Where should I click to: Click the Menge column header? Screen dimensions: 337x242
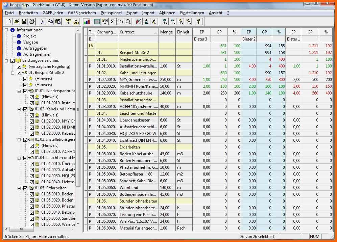point(167,32)
